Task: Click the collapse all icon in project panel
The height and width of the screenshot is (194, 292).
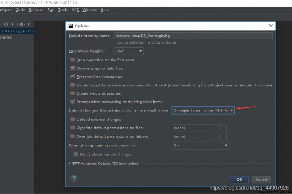Action: pos(12,24)
